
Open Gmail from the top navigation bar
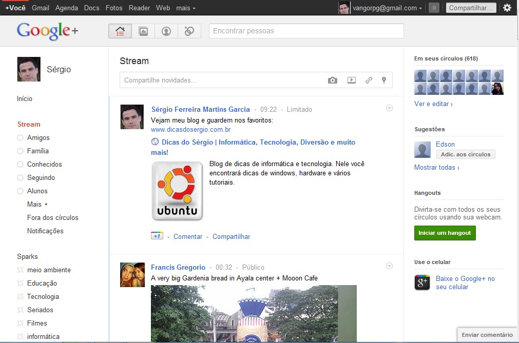click(41, 8)
